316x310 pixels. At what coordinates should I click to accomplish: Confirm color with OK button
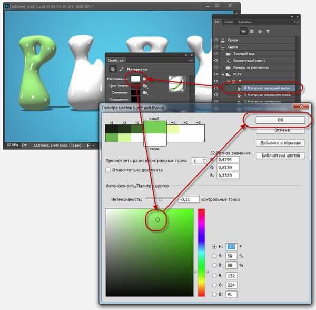pos(281,120)
